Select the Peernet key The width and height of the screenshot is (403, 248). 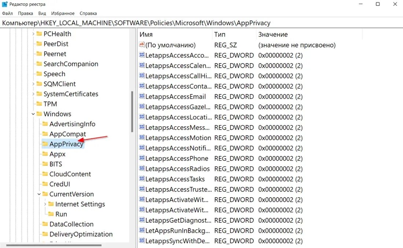coord(55,54)
